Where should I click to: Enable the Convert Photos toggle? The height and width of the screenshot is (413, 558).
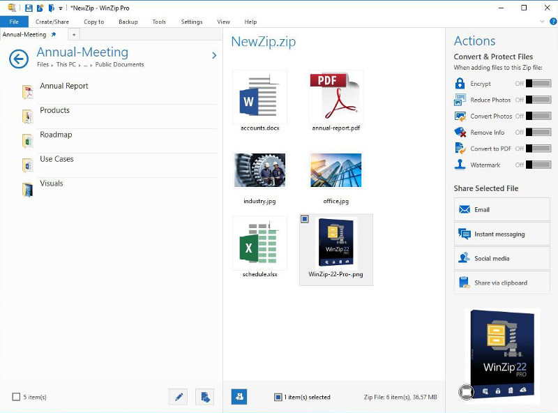[x=538, y=116]
